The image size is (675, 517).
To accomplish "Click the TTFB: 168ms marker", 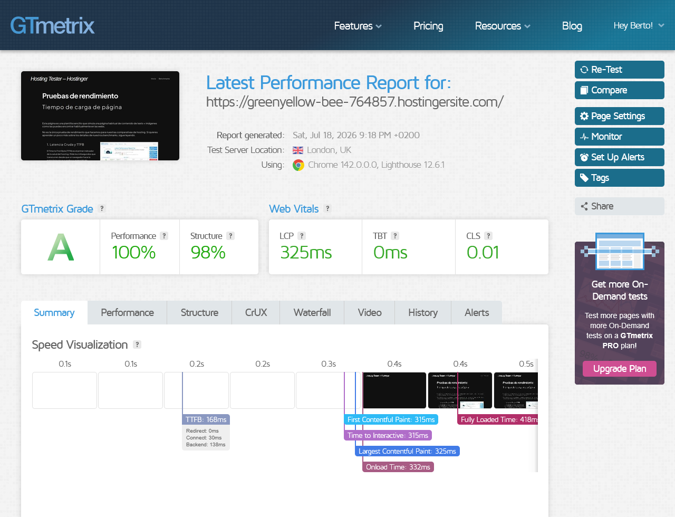I will (x=206, y=419).
